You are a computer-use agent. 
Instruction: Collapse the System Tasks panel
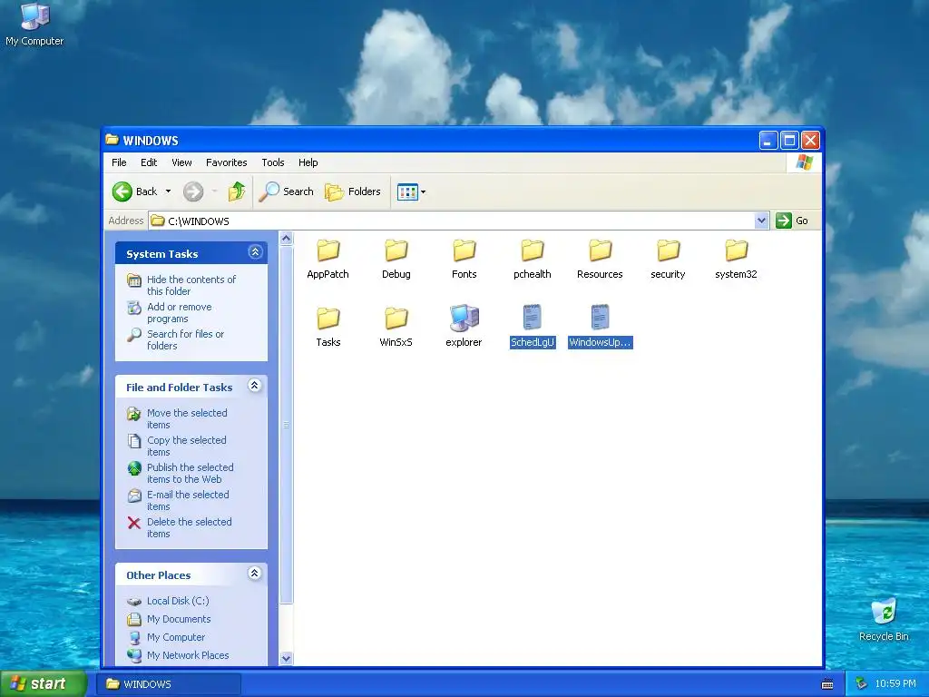(255, 252)
